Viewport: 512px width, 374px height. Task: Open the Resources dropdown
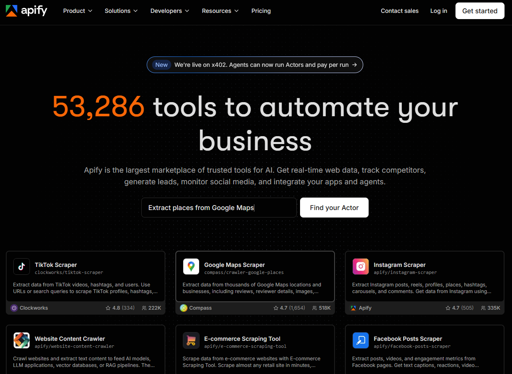click(220, 11)
